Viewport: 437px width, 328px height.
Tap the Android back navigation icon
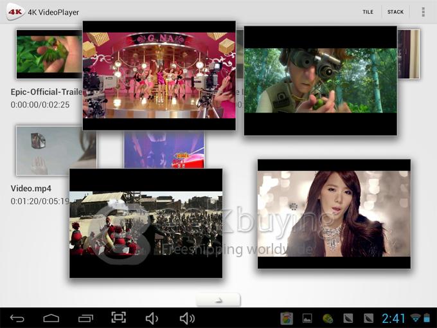click(17, 318)
